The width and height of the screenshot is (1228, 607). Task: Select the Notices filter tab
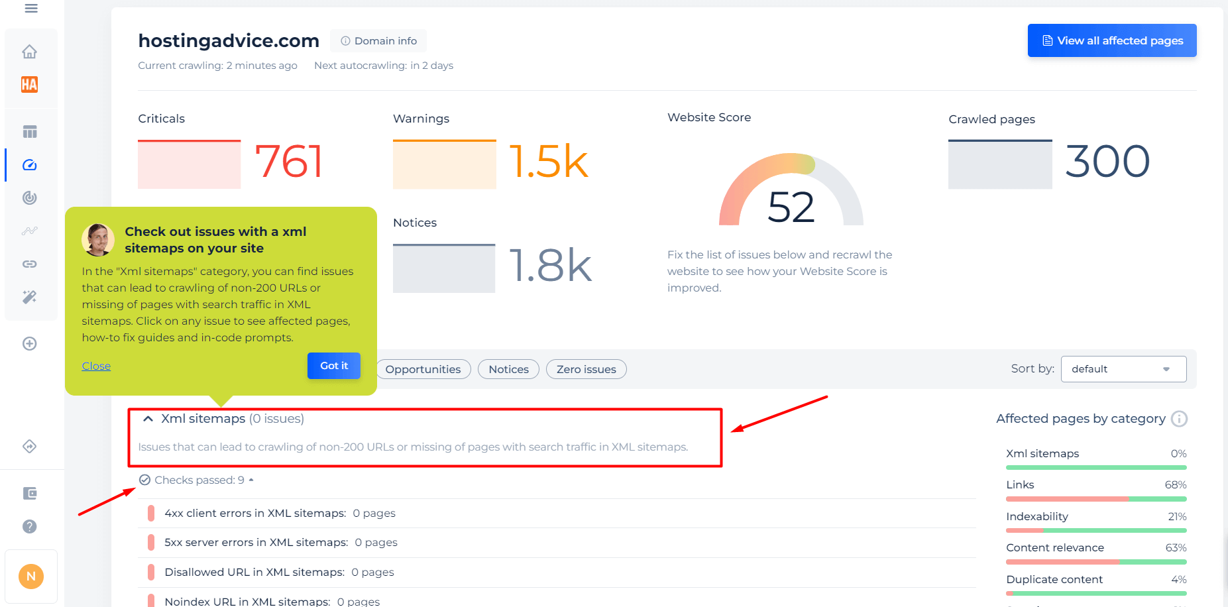pos(508,369)
